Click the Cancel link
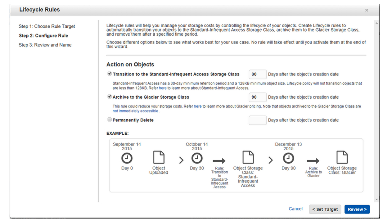Screen dimensions: 383x221 tap(295, 209)
